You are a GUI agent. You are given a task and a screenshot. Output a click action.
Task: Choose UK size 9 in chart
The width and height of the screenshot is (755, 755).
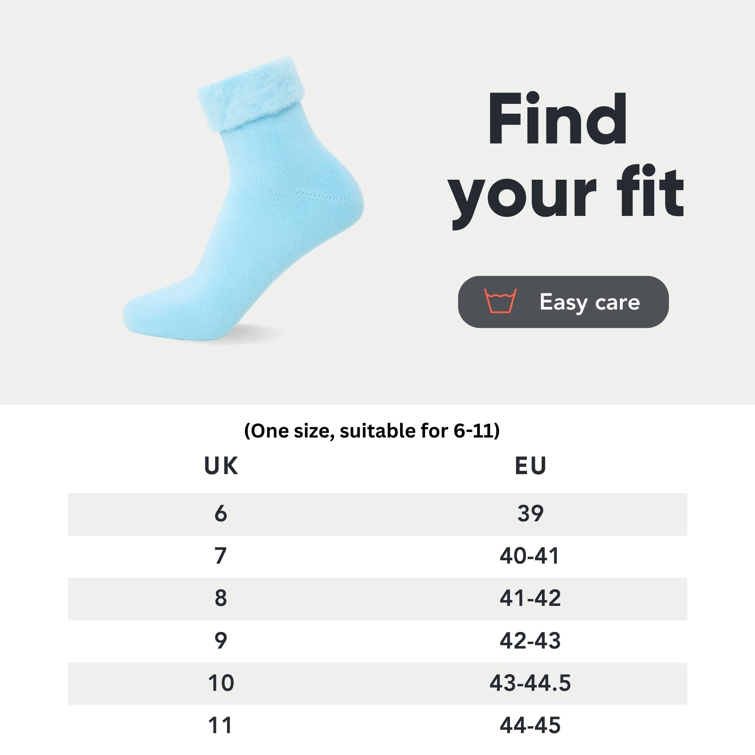[221, 641]
